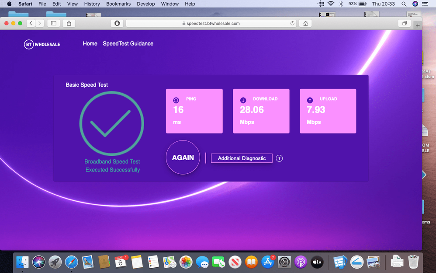
Task: Open Messages from the Dock
Action: click(202, 262)
